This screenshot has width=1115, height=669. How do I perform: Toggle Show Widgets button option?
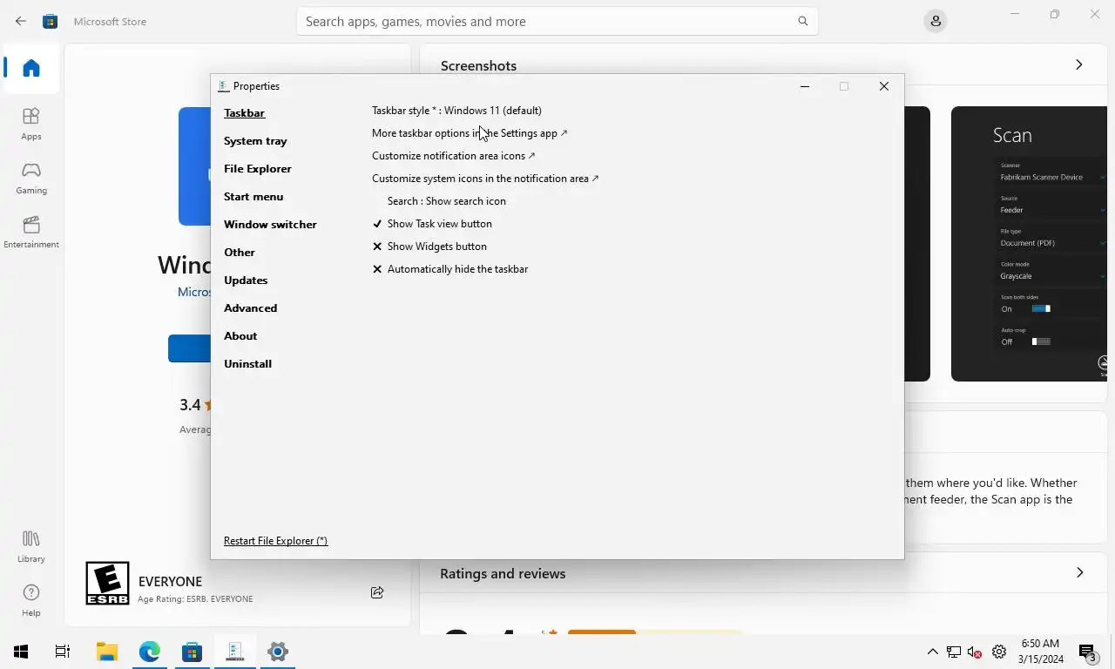pyautogui.click(x=429, y=247)
